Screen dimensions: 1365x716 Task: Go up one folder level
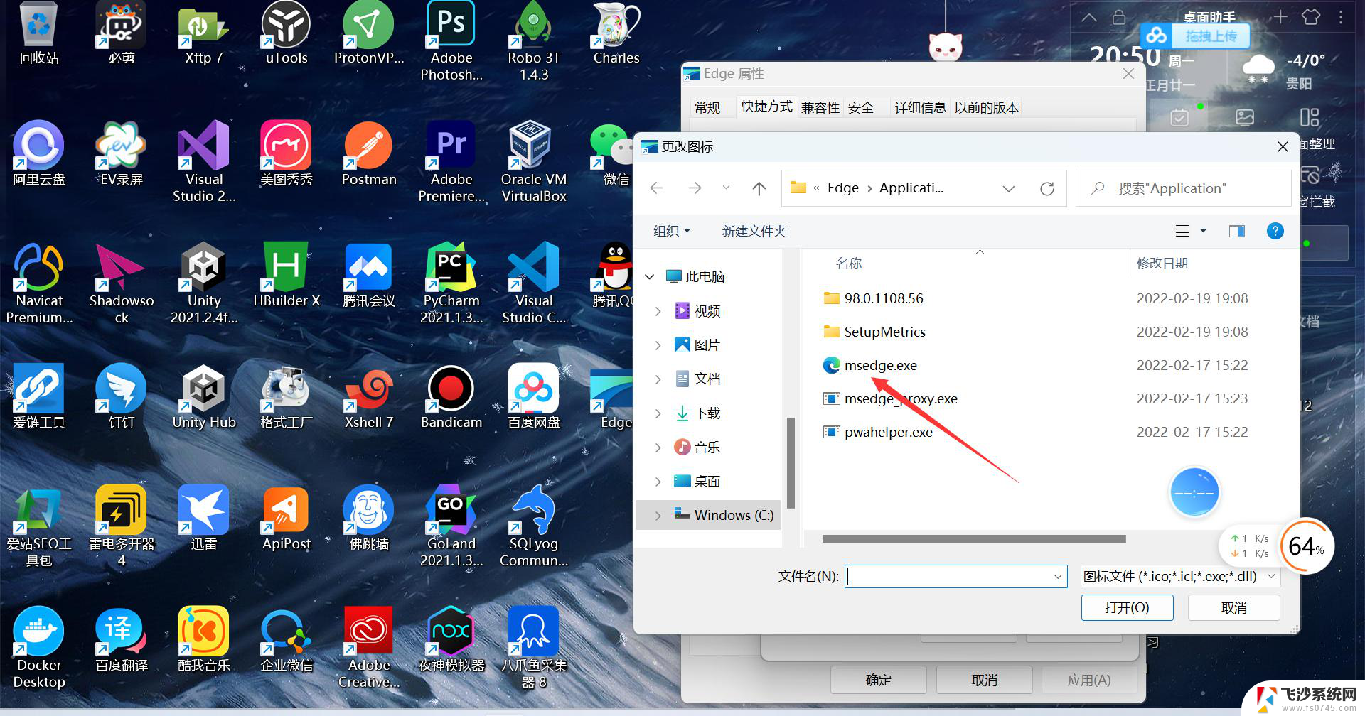[x=759, y=188]
